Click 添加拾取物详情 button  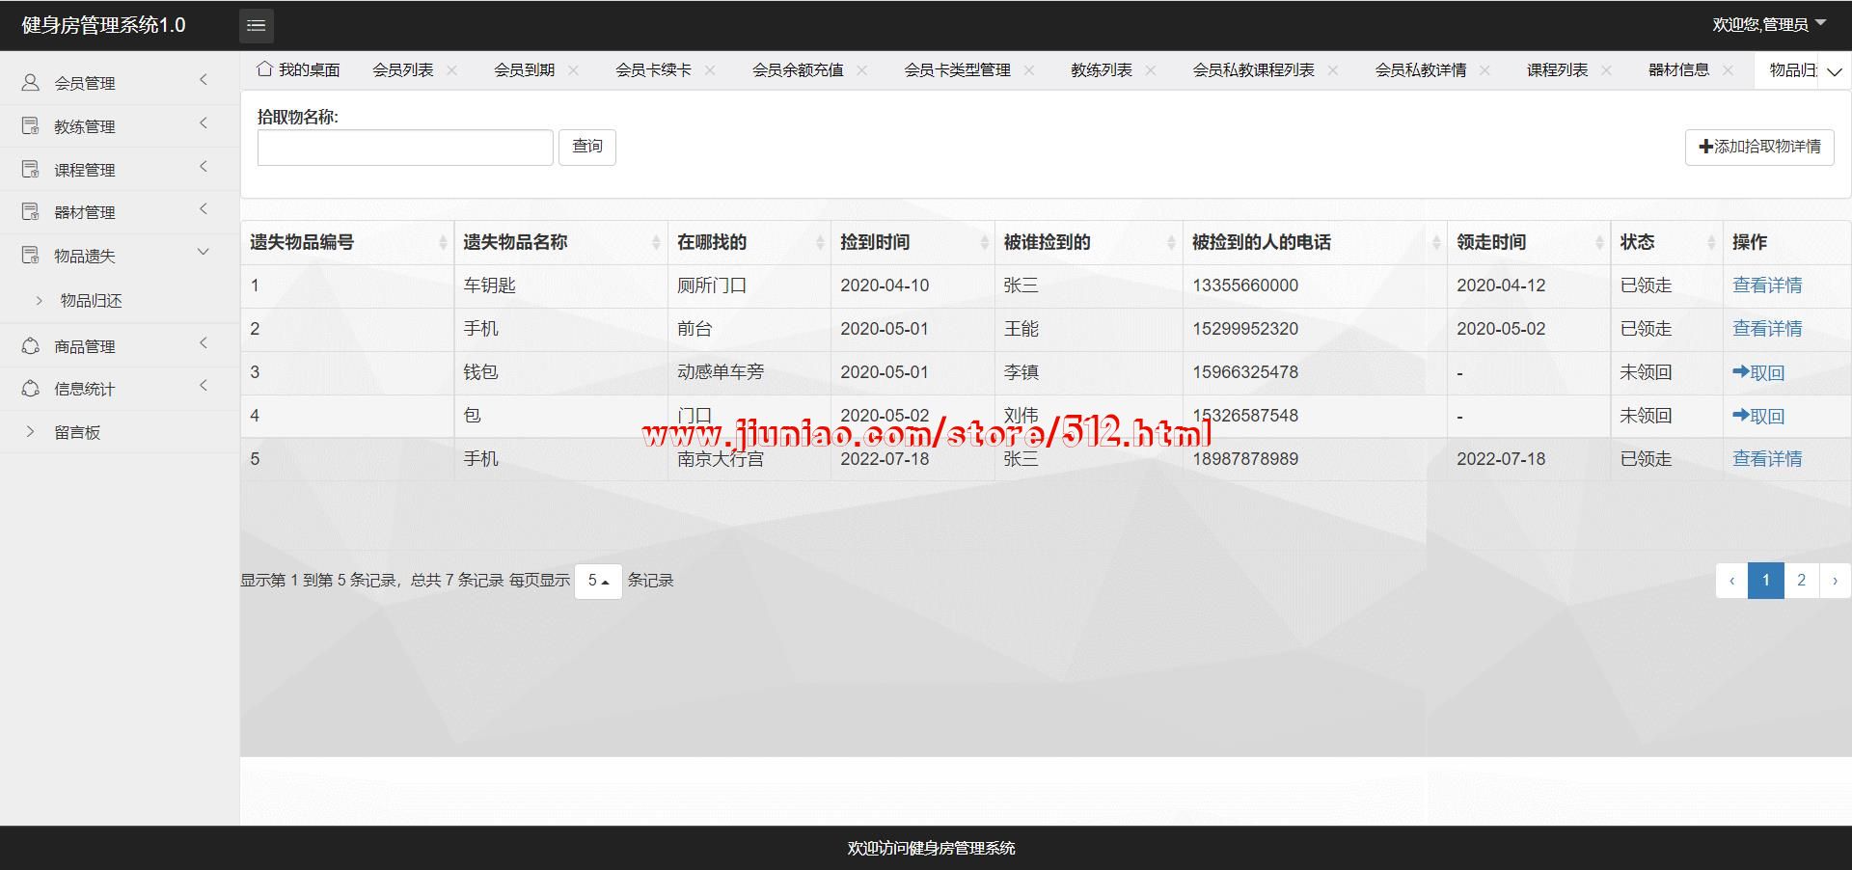click(x=1758, y=147)
